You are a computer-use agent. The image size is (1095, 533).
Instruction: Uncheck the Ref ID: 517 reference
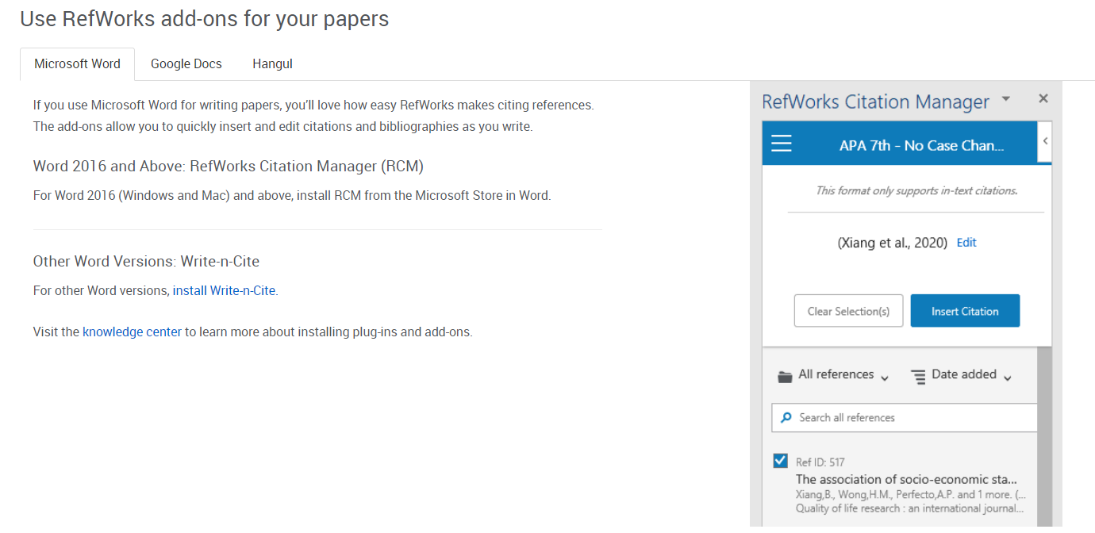pos(781,461)
